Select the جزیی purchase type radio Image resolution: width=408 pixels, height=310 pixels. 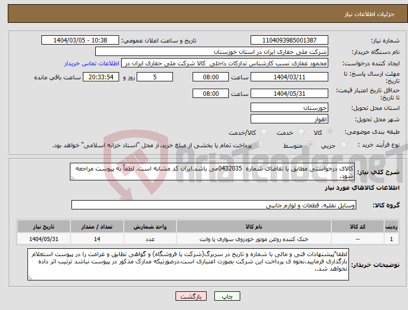[343, 144]
